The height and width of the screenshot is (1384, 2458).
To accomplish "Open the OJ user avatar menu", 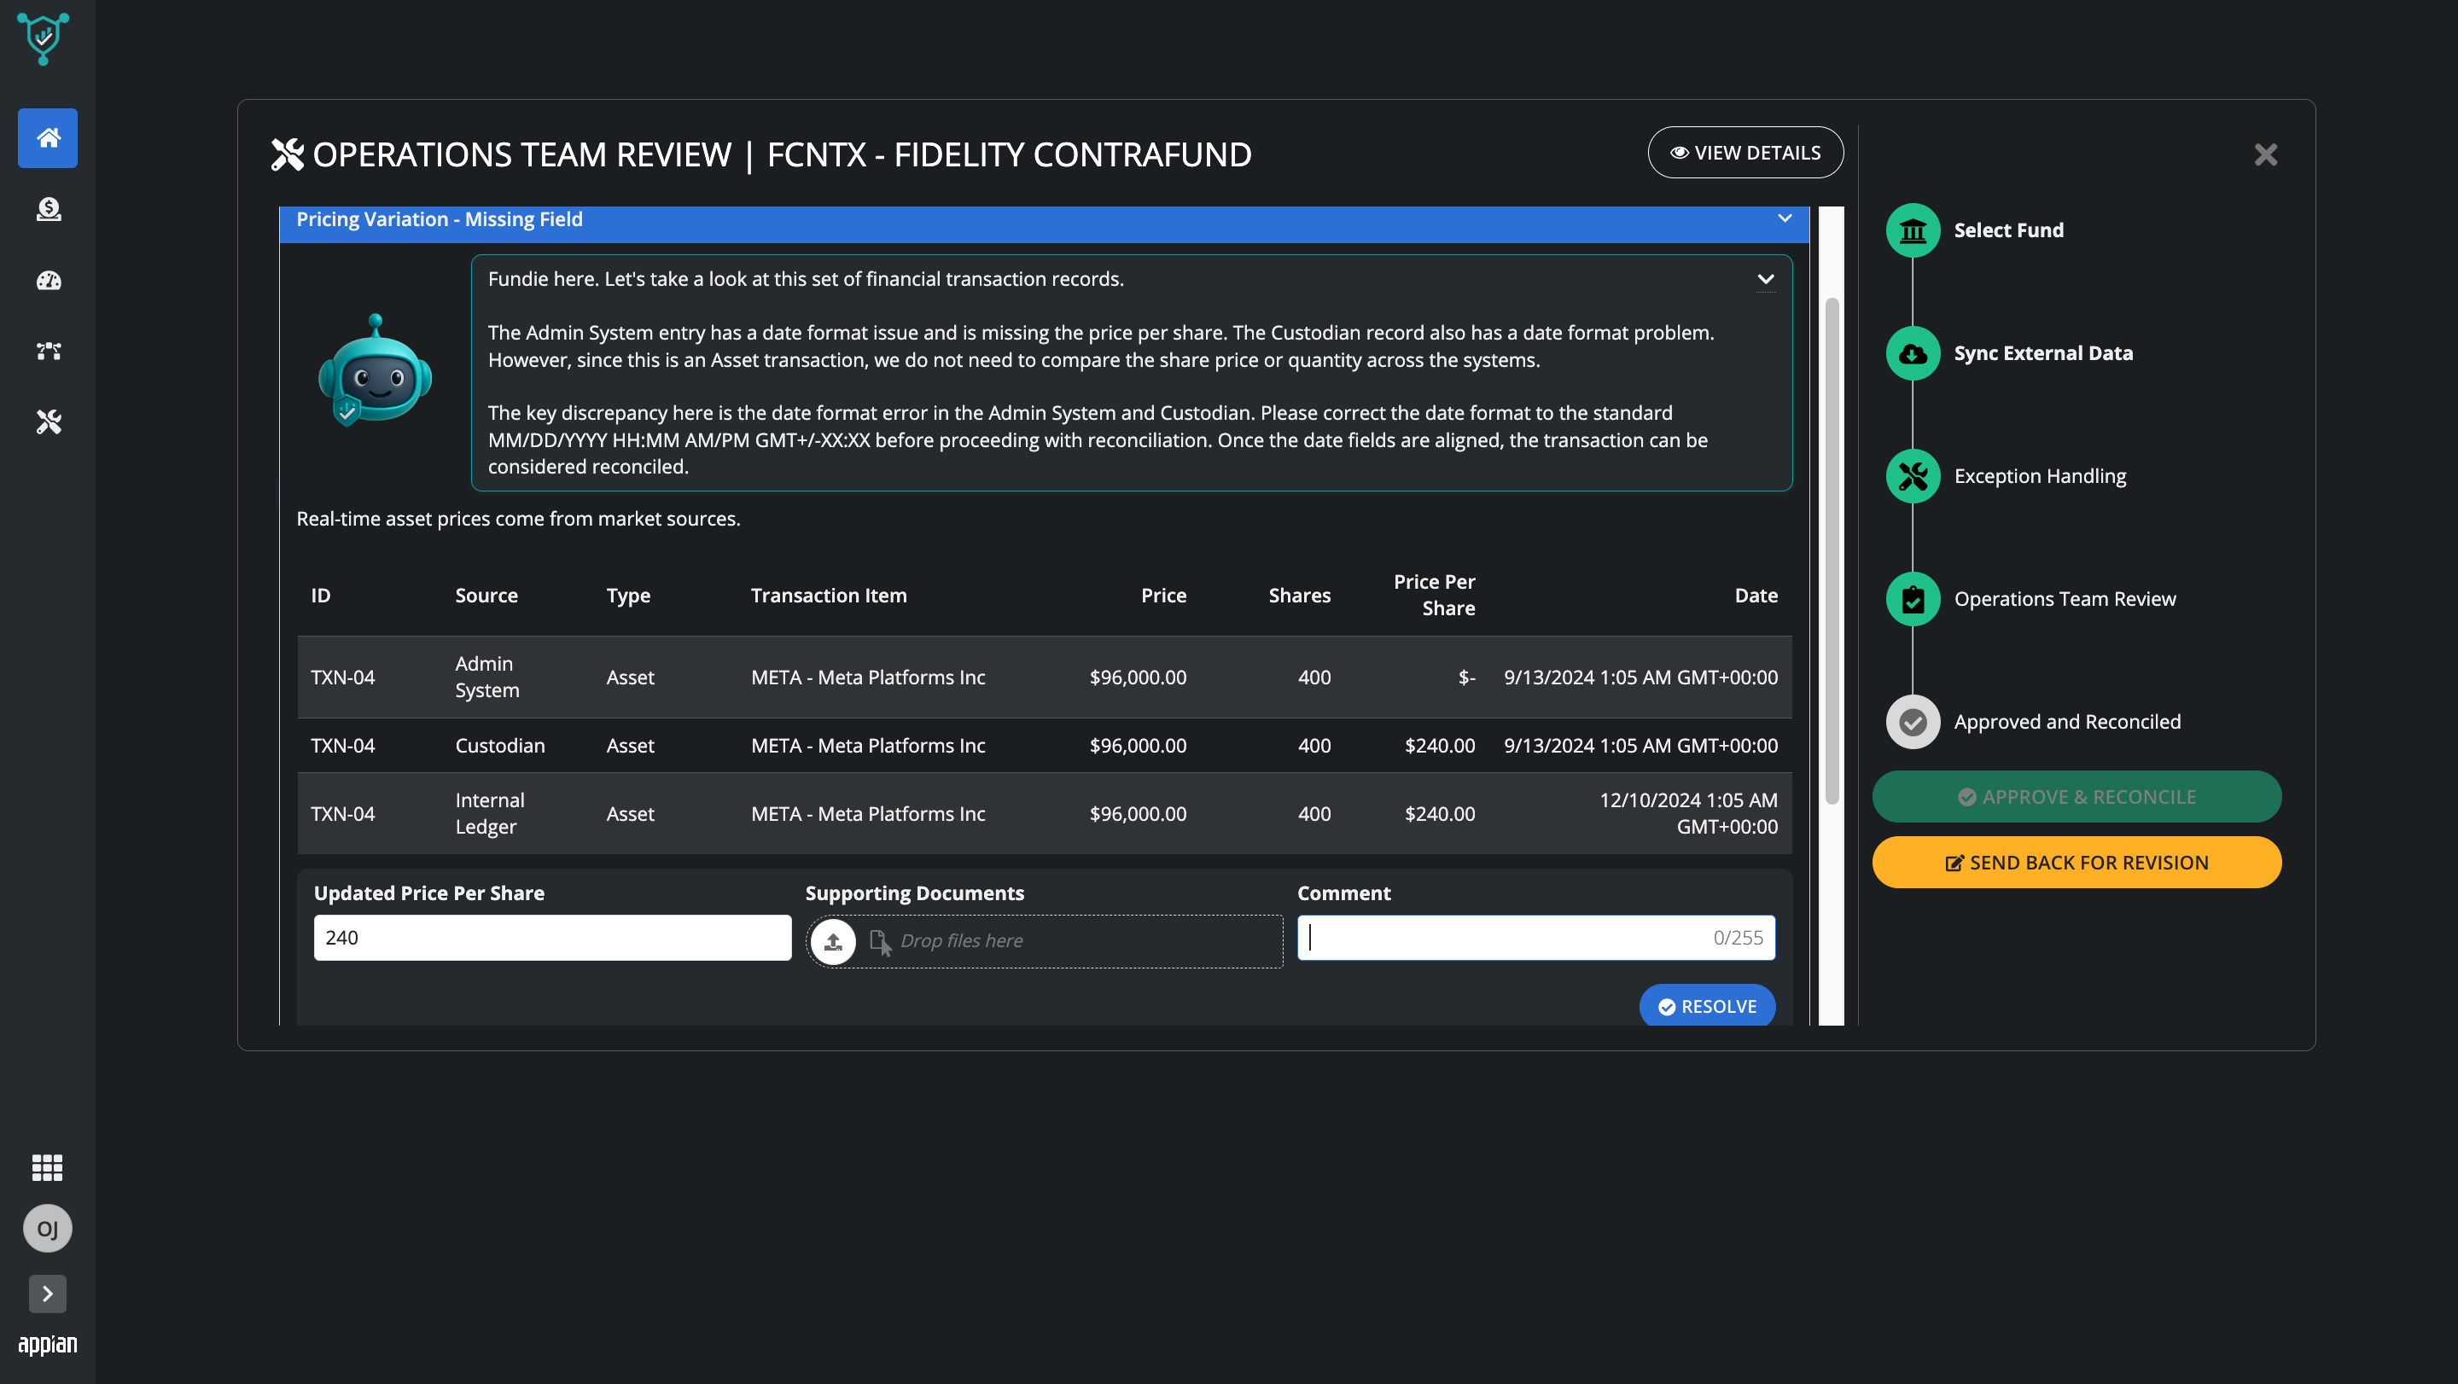I will (x=47, y=1229).
